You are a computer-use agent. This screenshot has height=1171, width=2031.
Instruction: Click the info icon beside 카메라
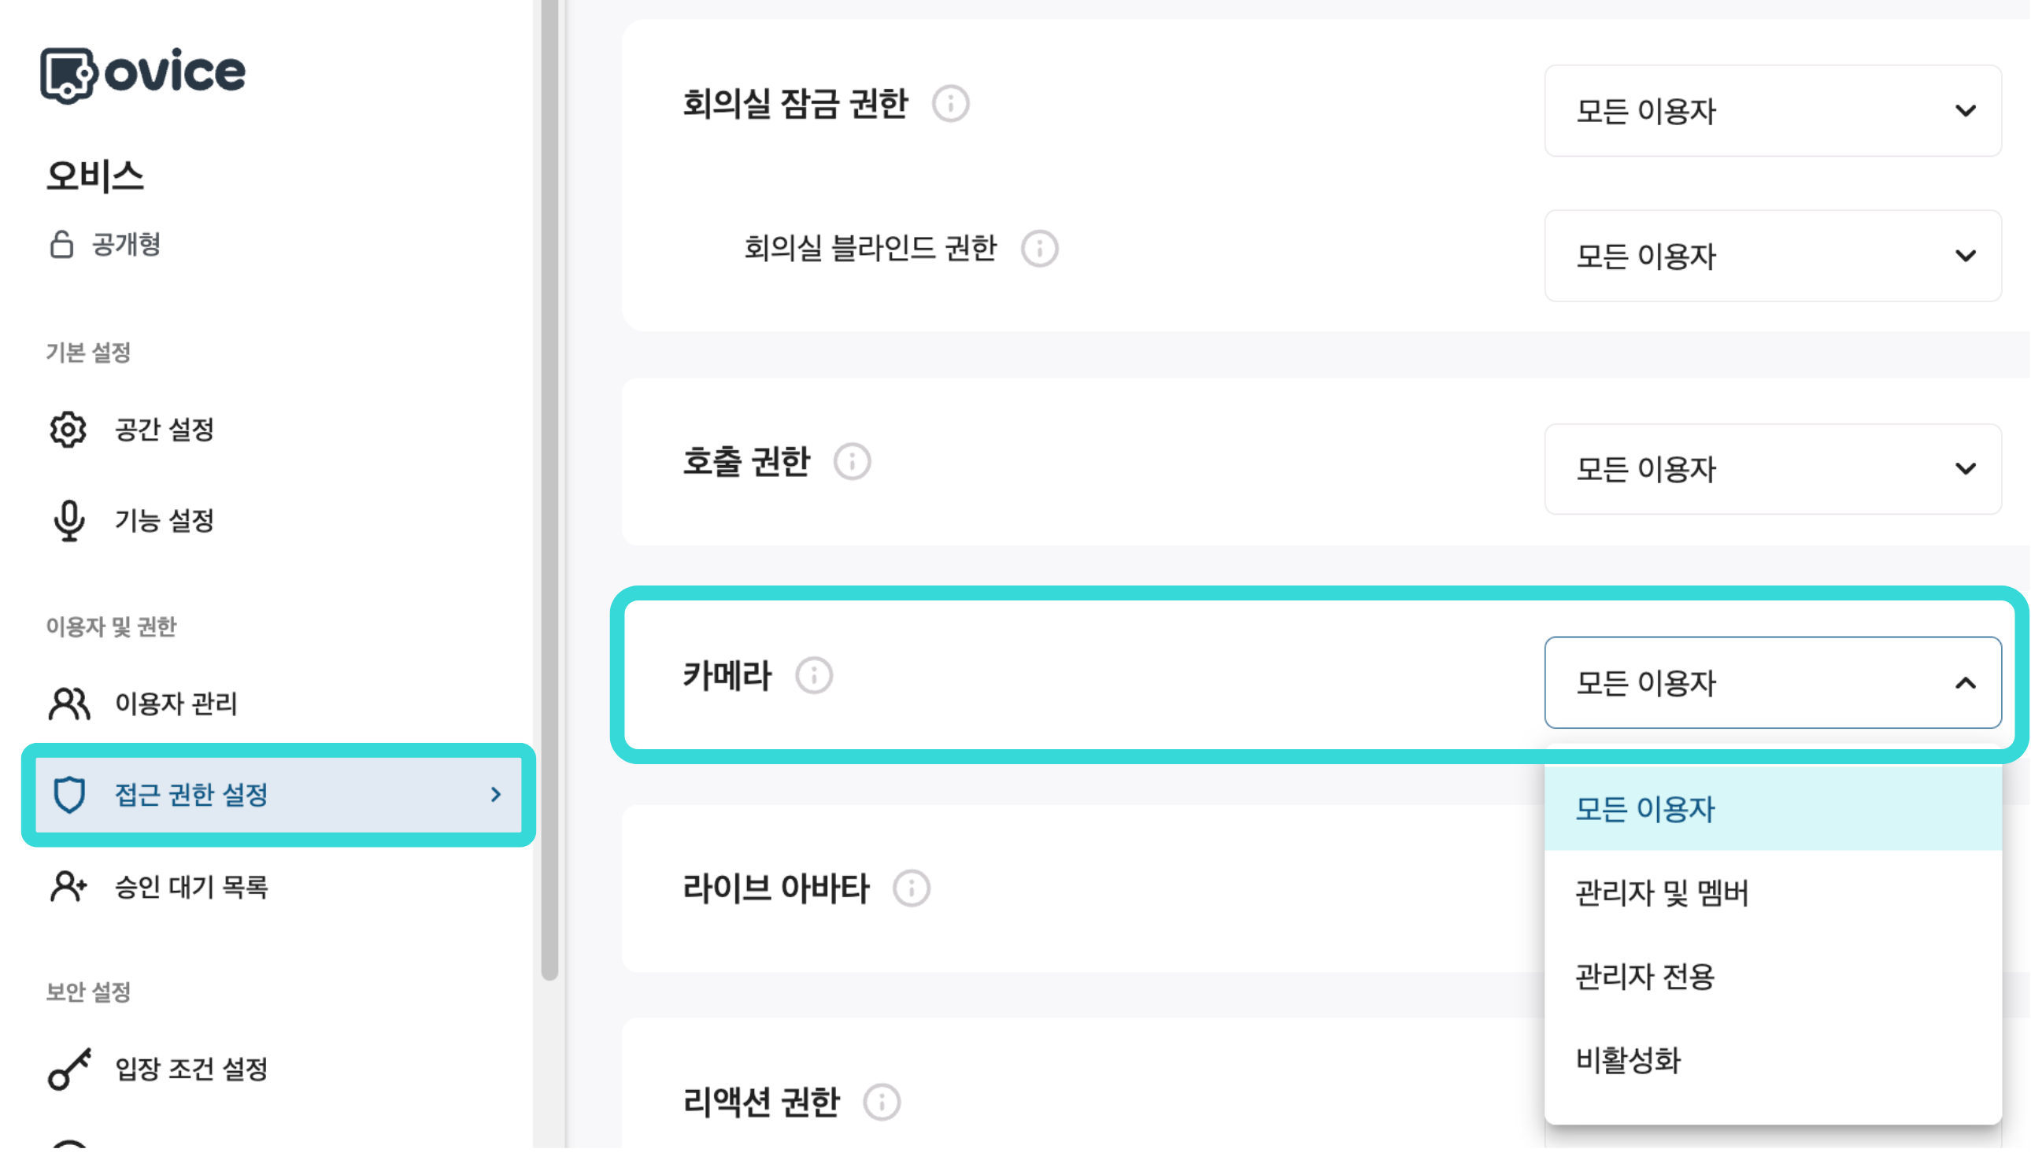pos(814,675)
